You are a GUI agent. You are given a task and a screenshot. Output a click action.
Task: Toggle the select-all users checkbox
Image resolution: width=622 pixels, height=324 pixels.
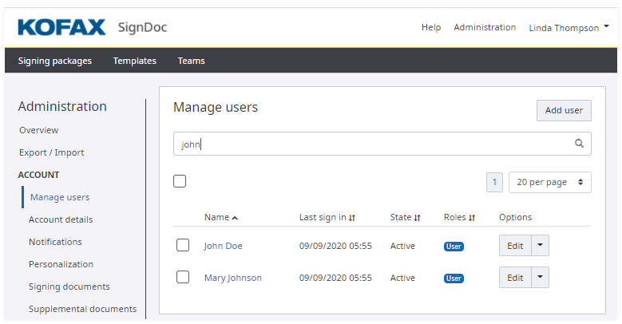pyautogui.click(x=180, y=181)
